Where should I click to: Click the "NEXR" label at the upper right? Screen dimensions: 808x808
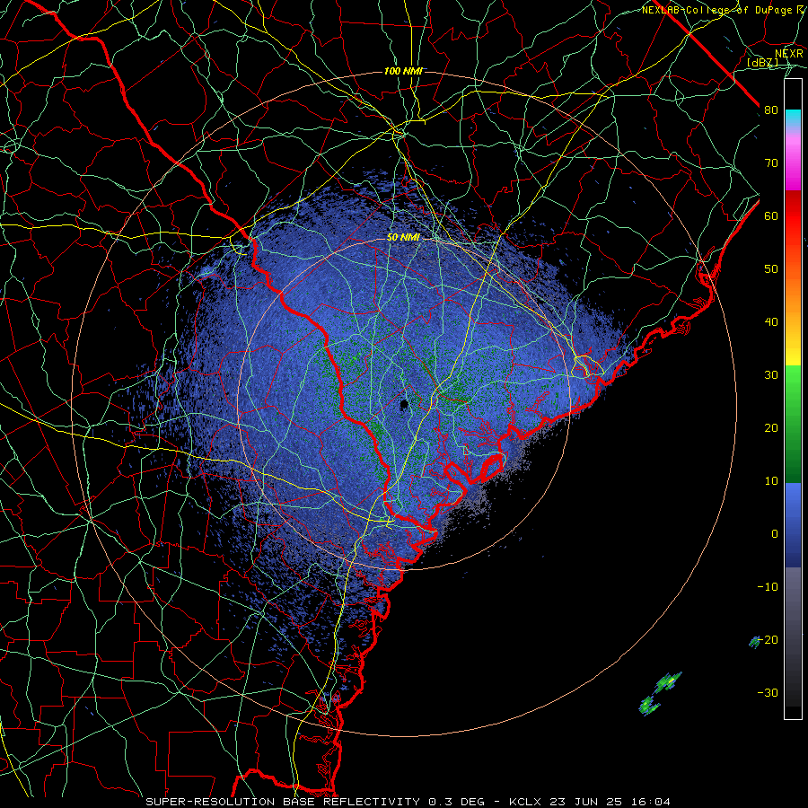789,53
